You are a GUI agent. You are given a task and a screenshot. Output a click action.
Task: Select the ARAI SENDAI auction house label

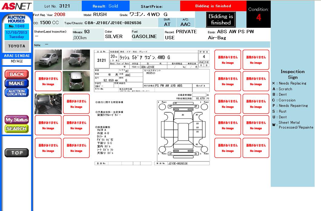point(17,56)
